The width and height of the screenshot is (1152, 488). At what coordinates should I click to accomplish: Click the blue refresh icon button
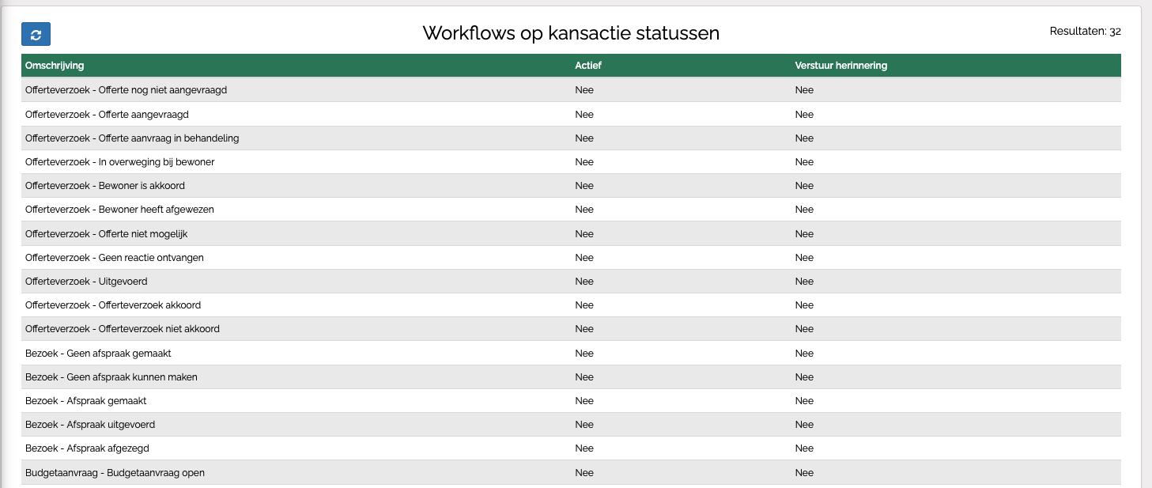tap(36, 34)
